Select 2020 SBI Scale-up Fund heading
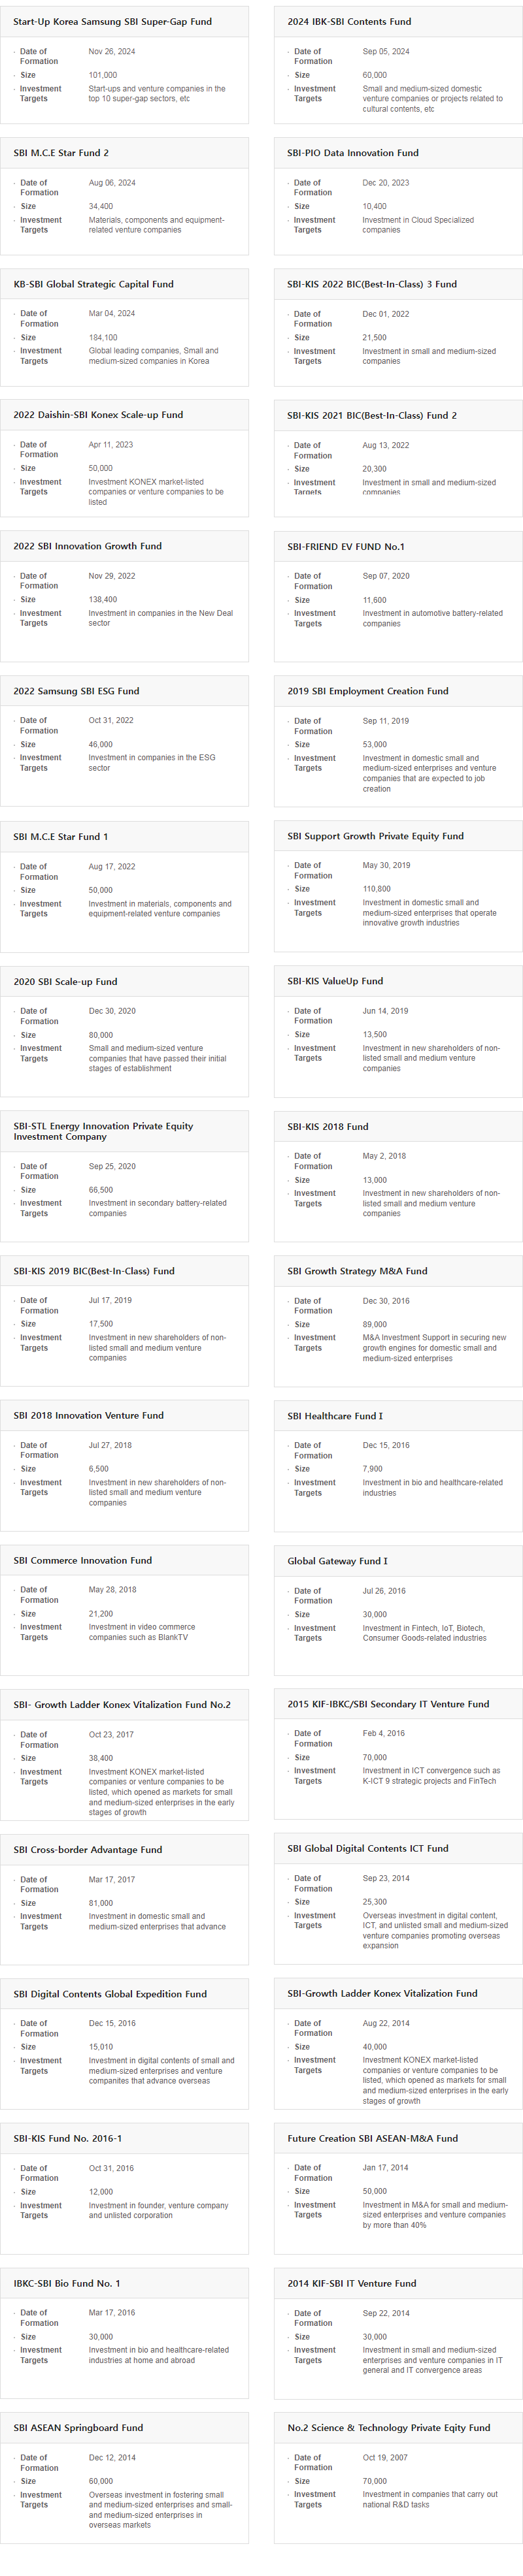This screenshot has width=523, height=2576. click(x=65, y=982)
